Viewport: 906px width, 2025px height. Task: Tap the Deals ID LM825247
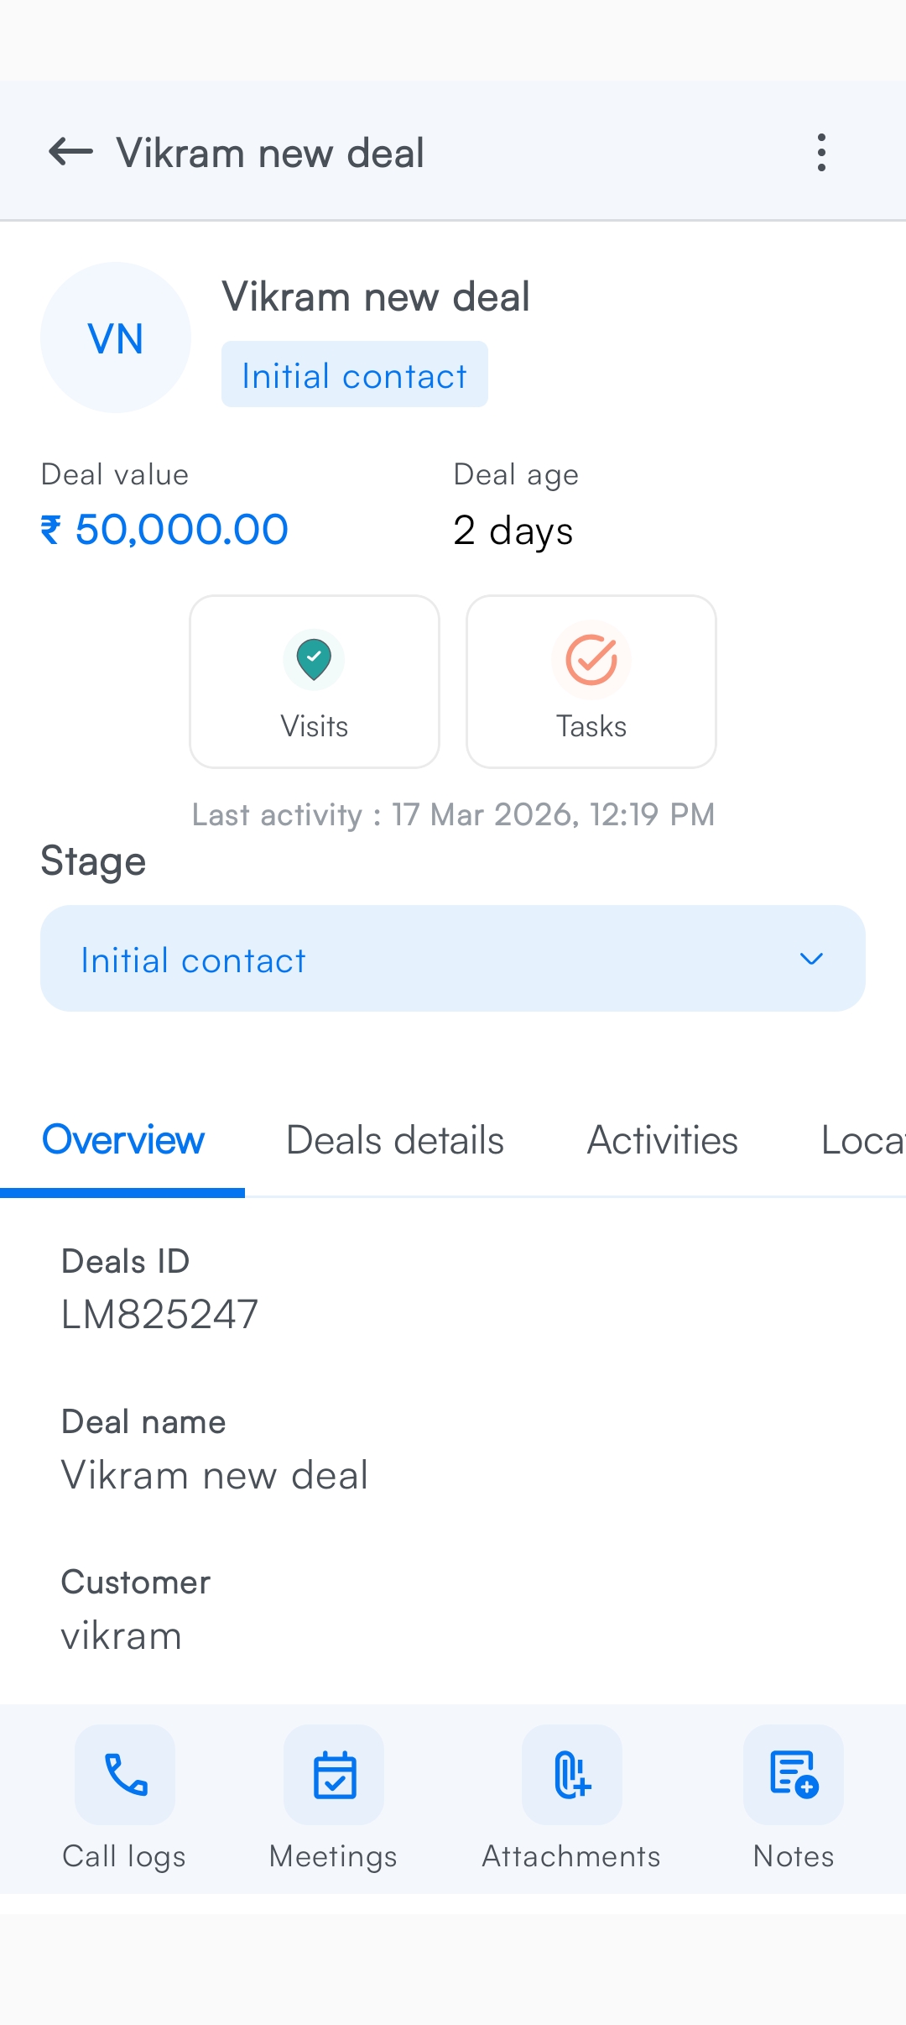[x=159, y=1314]
